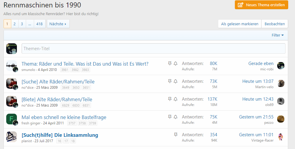Jump to last page 418
The height and width of the screenshot is (149, 295).
[39, 24]
